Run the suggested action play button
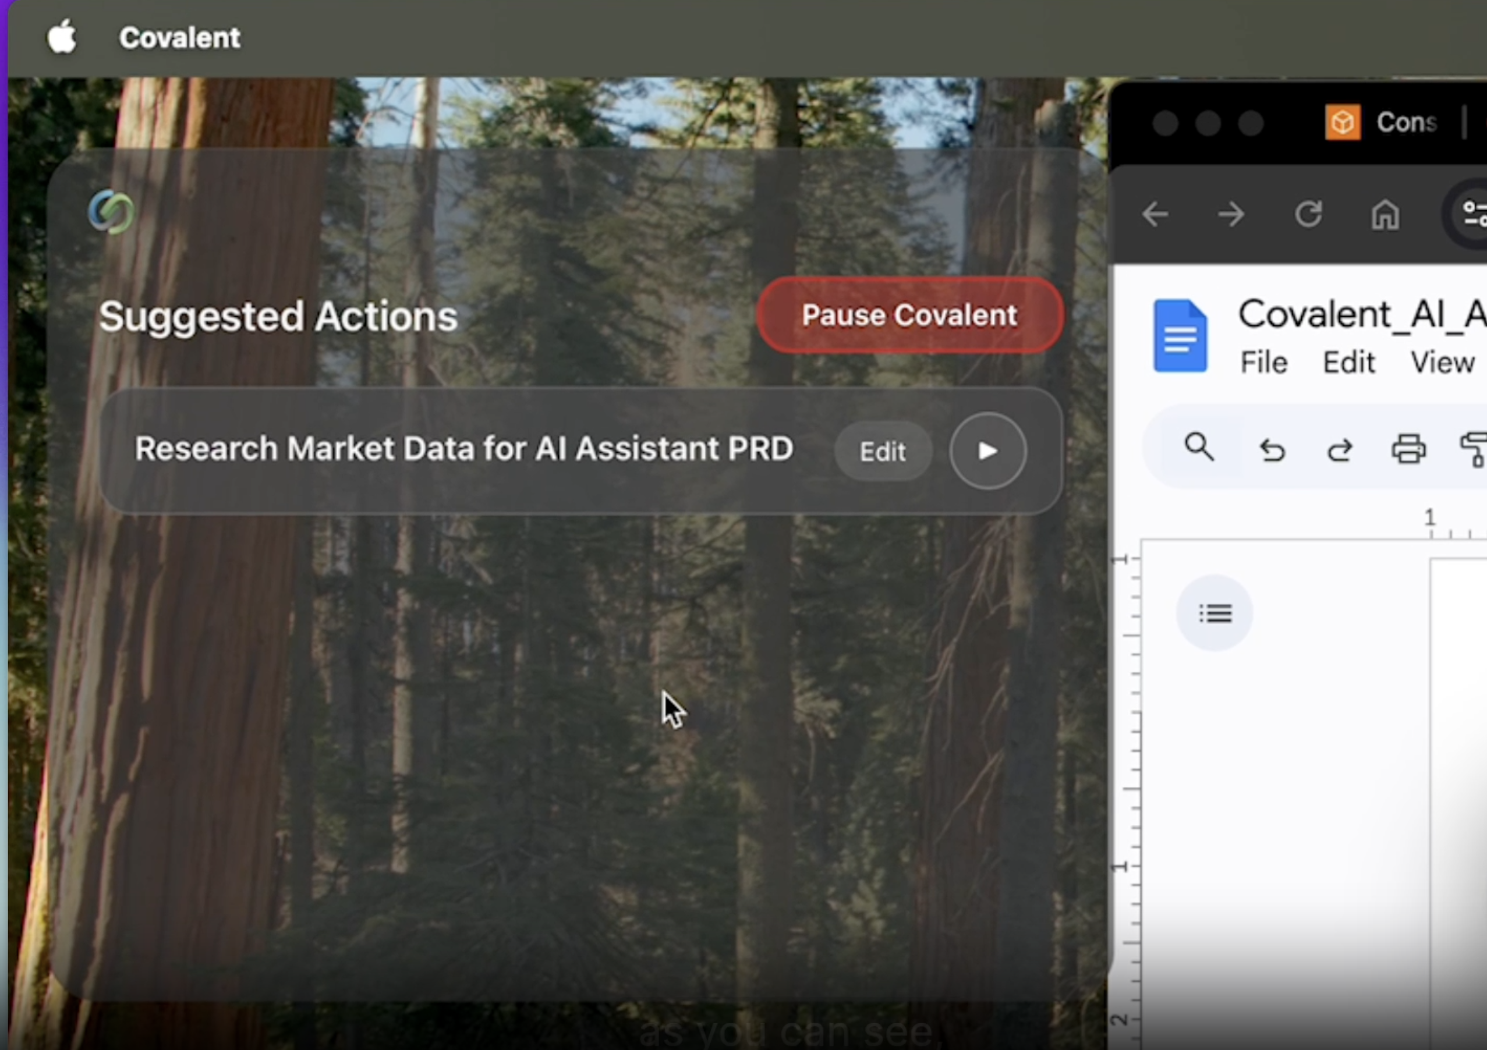This screenshot has width=1487, height=1050. coord(987,450)
